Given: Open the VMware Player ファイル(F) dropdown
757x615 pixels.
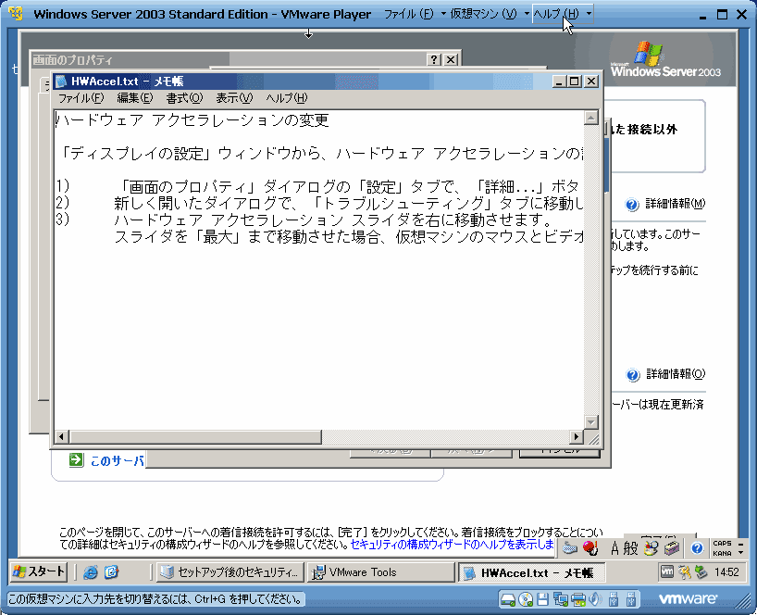Looking at the screenshot, I should pos(415,14).
